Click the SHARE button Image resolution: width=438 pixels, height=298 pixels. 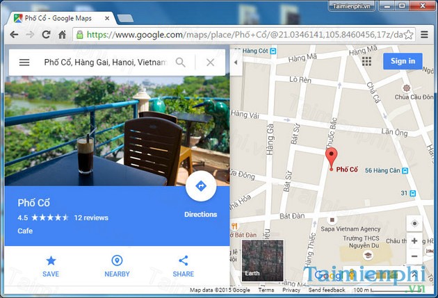(x=184, y=266)
